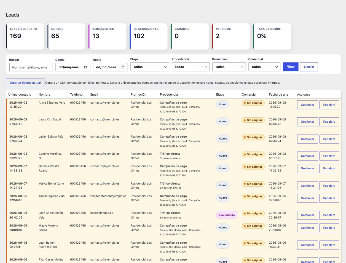Image resolution: width=346 pixels, height=263 pixels.
Task: Click the Email column header
Action: tap(94, 94)
